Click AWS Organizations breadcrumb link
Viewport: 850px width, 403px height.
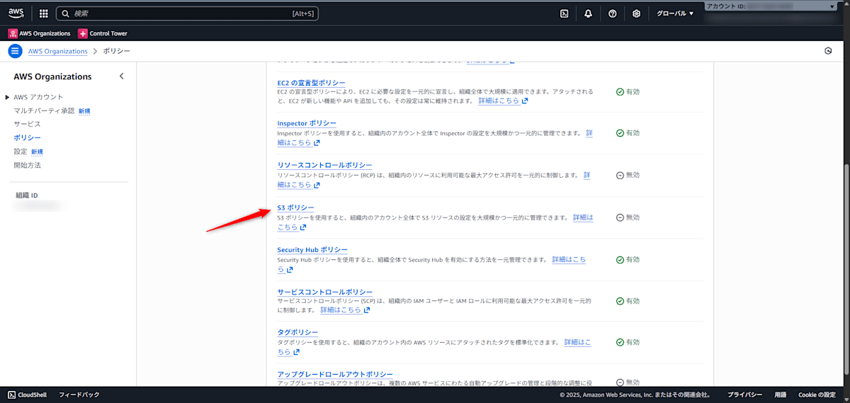[x=58, y=51]
